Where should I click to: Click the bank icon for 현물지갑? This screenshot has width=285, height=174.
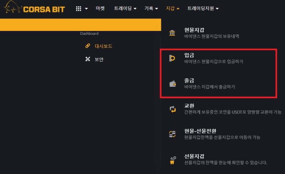(172, 33)
